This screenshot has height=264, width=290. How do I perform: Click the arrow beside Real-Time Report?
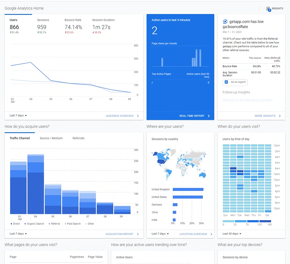click(209, 116)
